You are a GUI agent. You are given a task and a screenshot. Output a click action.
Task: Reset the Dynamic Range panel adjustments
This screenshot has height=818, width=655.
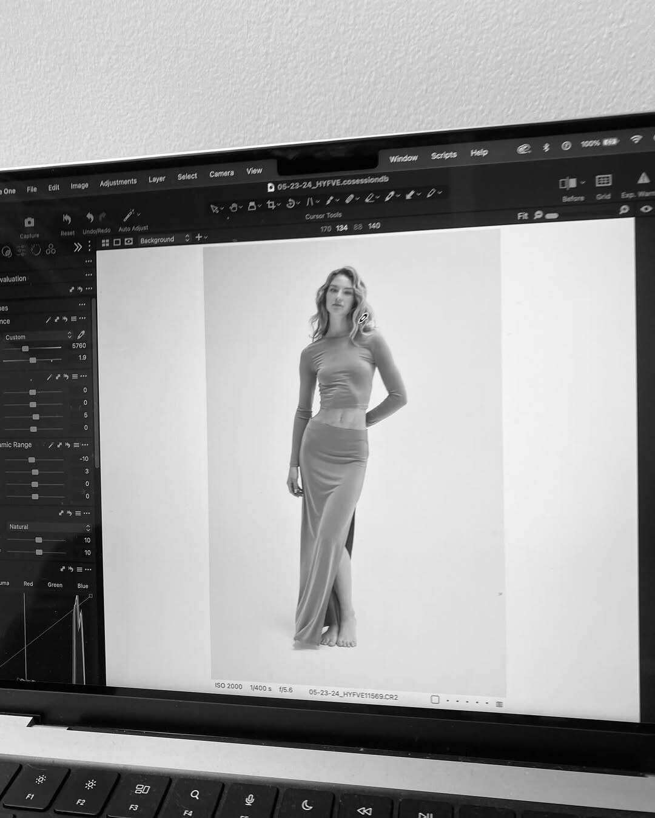[x=68, y=445]
